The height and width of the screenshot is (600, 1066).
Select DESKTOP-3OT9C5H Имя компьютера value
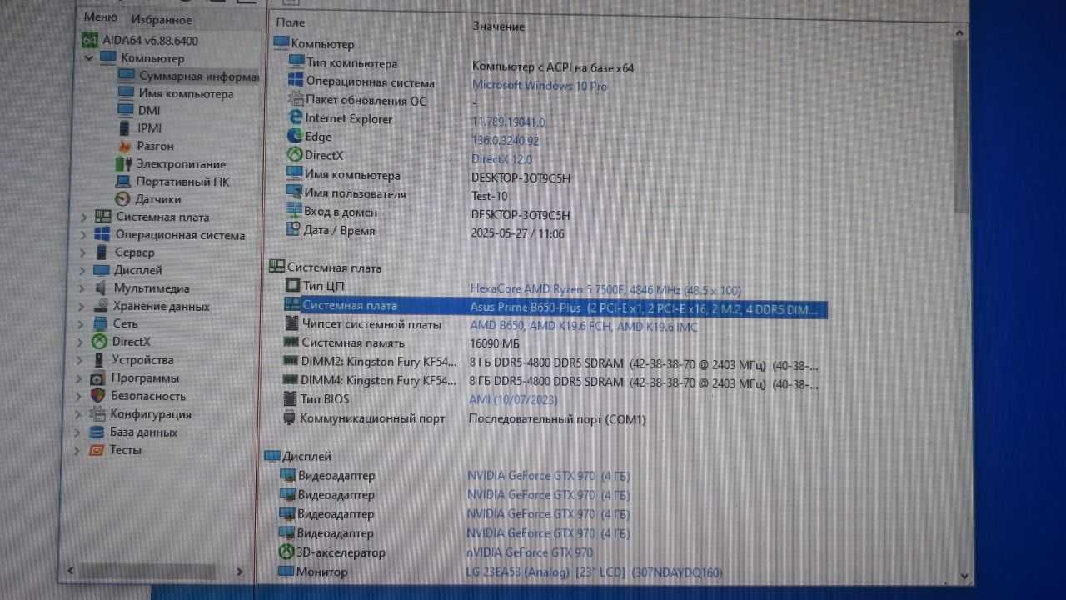click(521, 178)
